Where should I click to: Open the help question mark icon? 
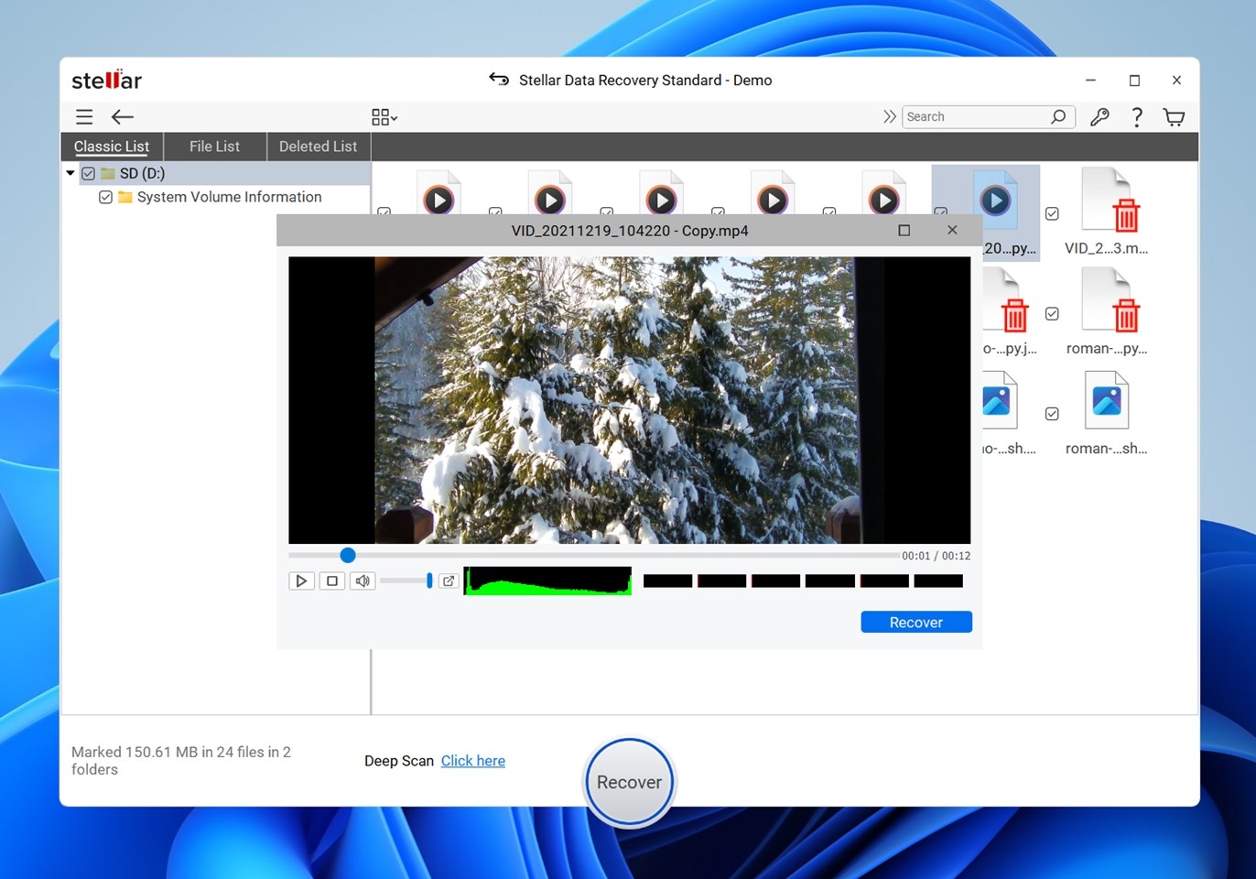pyautogui.click(x=1136, y=117)
